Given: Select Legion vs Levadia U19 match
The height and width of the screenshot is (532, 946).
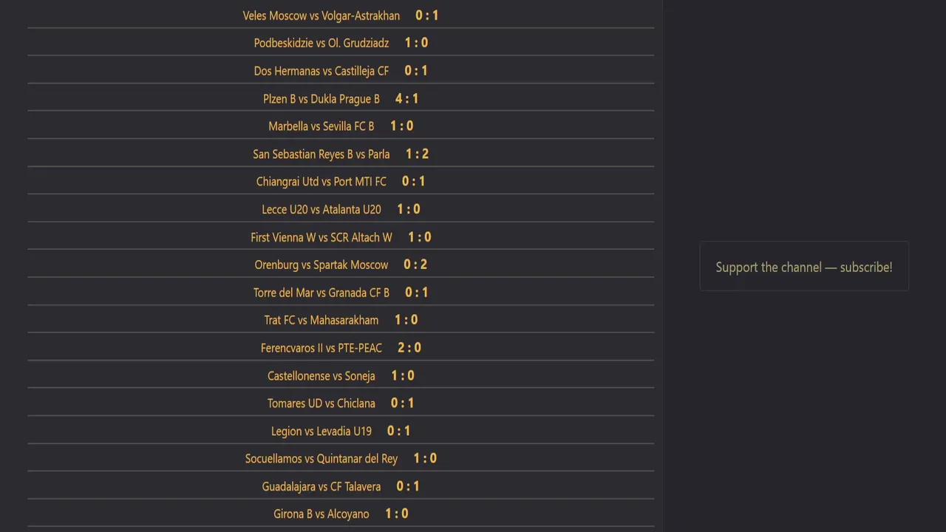Looking at the screenshot, I should click(321, 432).
